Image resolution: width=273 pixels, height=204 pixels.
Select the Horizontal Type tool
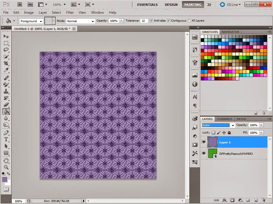click(x=6, y=139)
